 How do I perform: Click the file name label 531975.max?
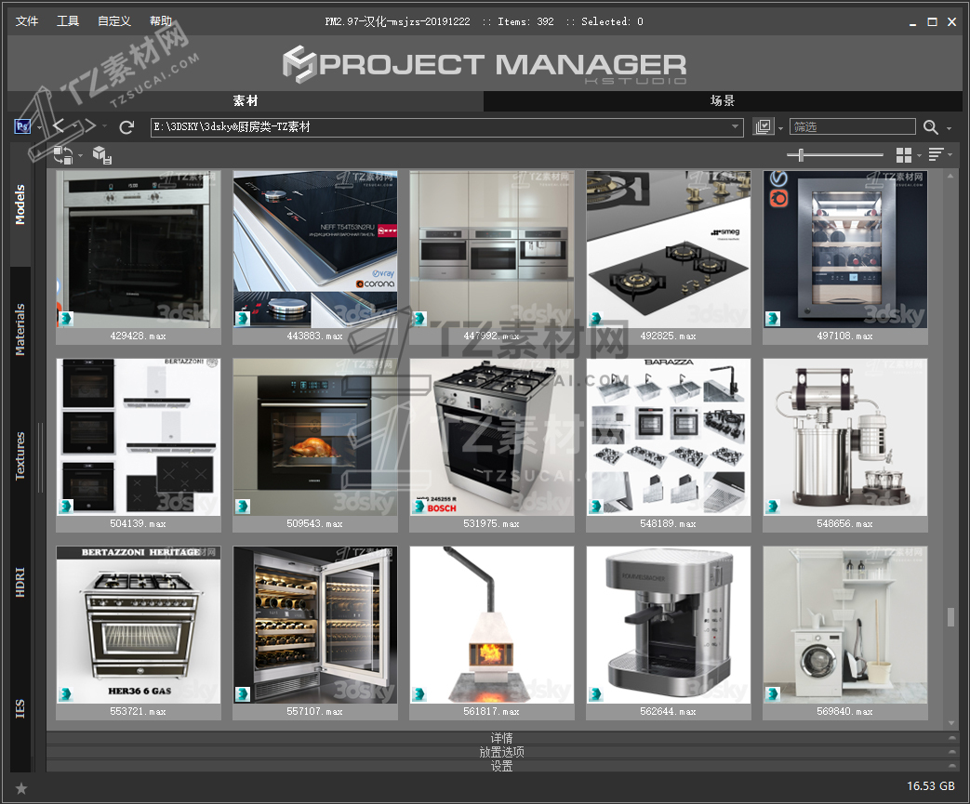click(492, 524)
